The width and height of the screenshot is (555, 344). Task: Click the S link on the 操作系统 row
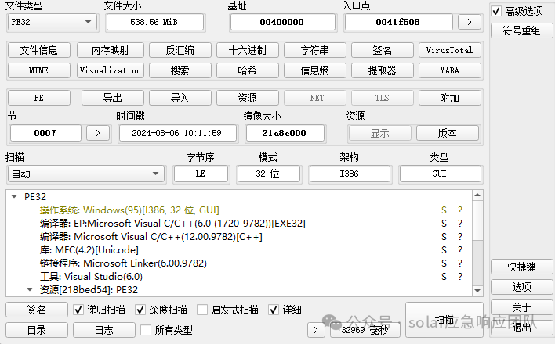444,210
